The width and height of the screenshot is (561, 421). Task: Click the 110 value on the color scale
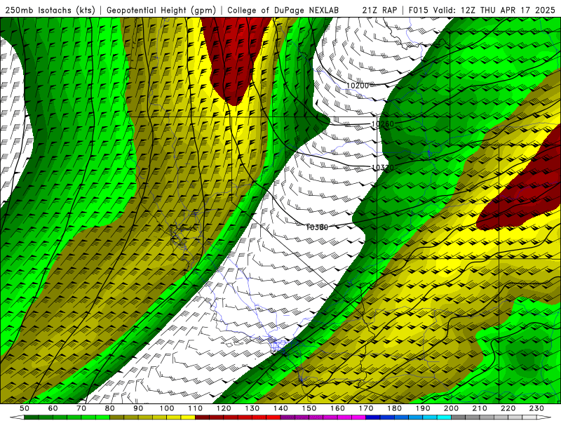click(x=196, y=408)
